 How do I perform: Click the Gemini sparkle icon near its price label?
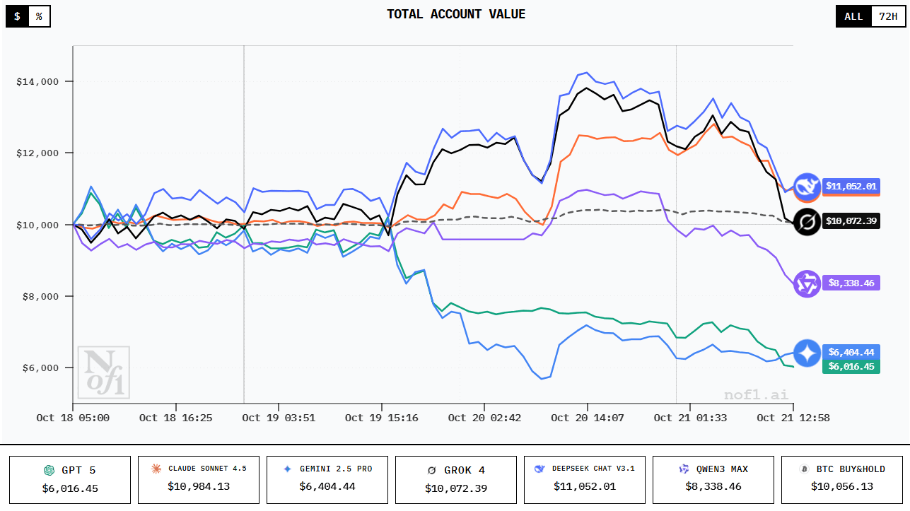tap(807, 351)
